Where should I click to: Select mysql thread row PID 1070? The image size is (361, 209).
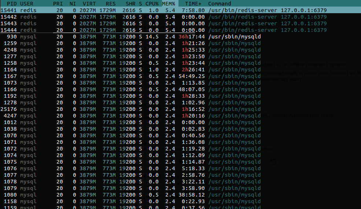tap(180, 135)
